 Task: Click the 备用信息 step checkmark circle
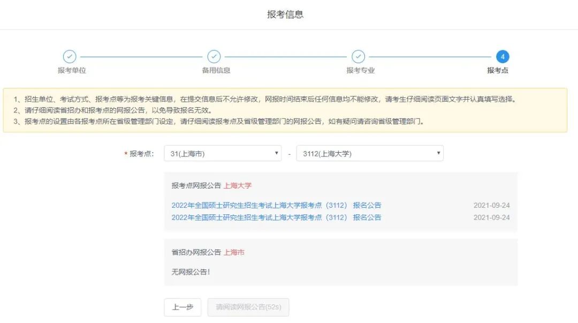point(214,57)
